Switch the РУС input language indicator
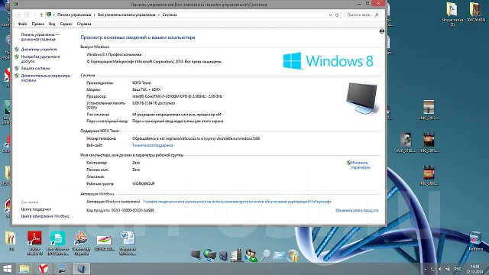This screenshot has height=275, width=489. coord(458,269)
